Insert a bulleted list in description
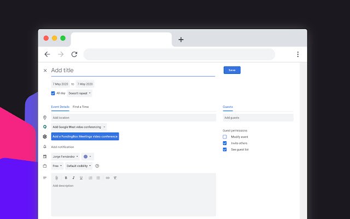Image resolution: width=350 pixels, height=219 pixels. click(x=98, y=178)
